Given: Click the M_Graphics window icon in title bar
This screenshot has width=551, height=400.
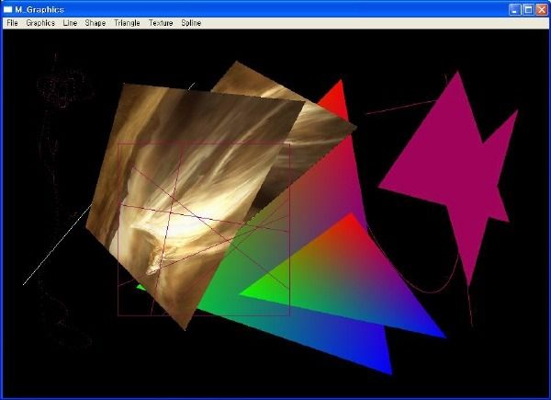Looking at the screenshot, I should tap(7, 9).
